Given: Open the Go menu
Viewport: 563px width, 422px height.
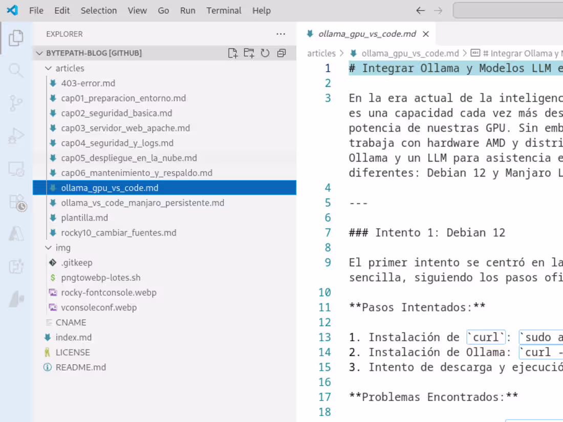Looking at the screenshot, I should pos(163,10).
